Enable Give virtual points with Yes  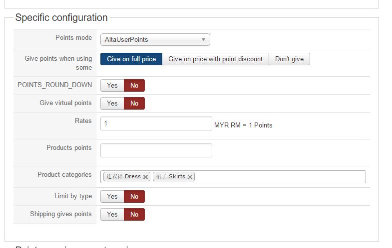click(112, 103)
